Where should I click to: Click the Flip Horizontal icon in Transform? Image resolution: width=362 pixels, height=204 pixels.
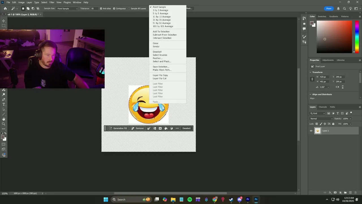(x=338, y=87)
